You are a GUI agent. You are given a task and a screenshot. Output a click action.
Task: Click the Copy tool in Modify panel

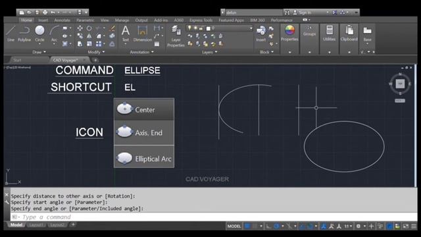pyautogui.click(x=80, y=36)
